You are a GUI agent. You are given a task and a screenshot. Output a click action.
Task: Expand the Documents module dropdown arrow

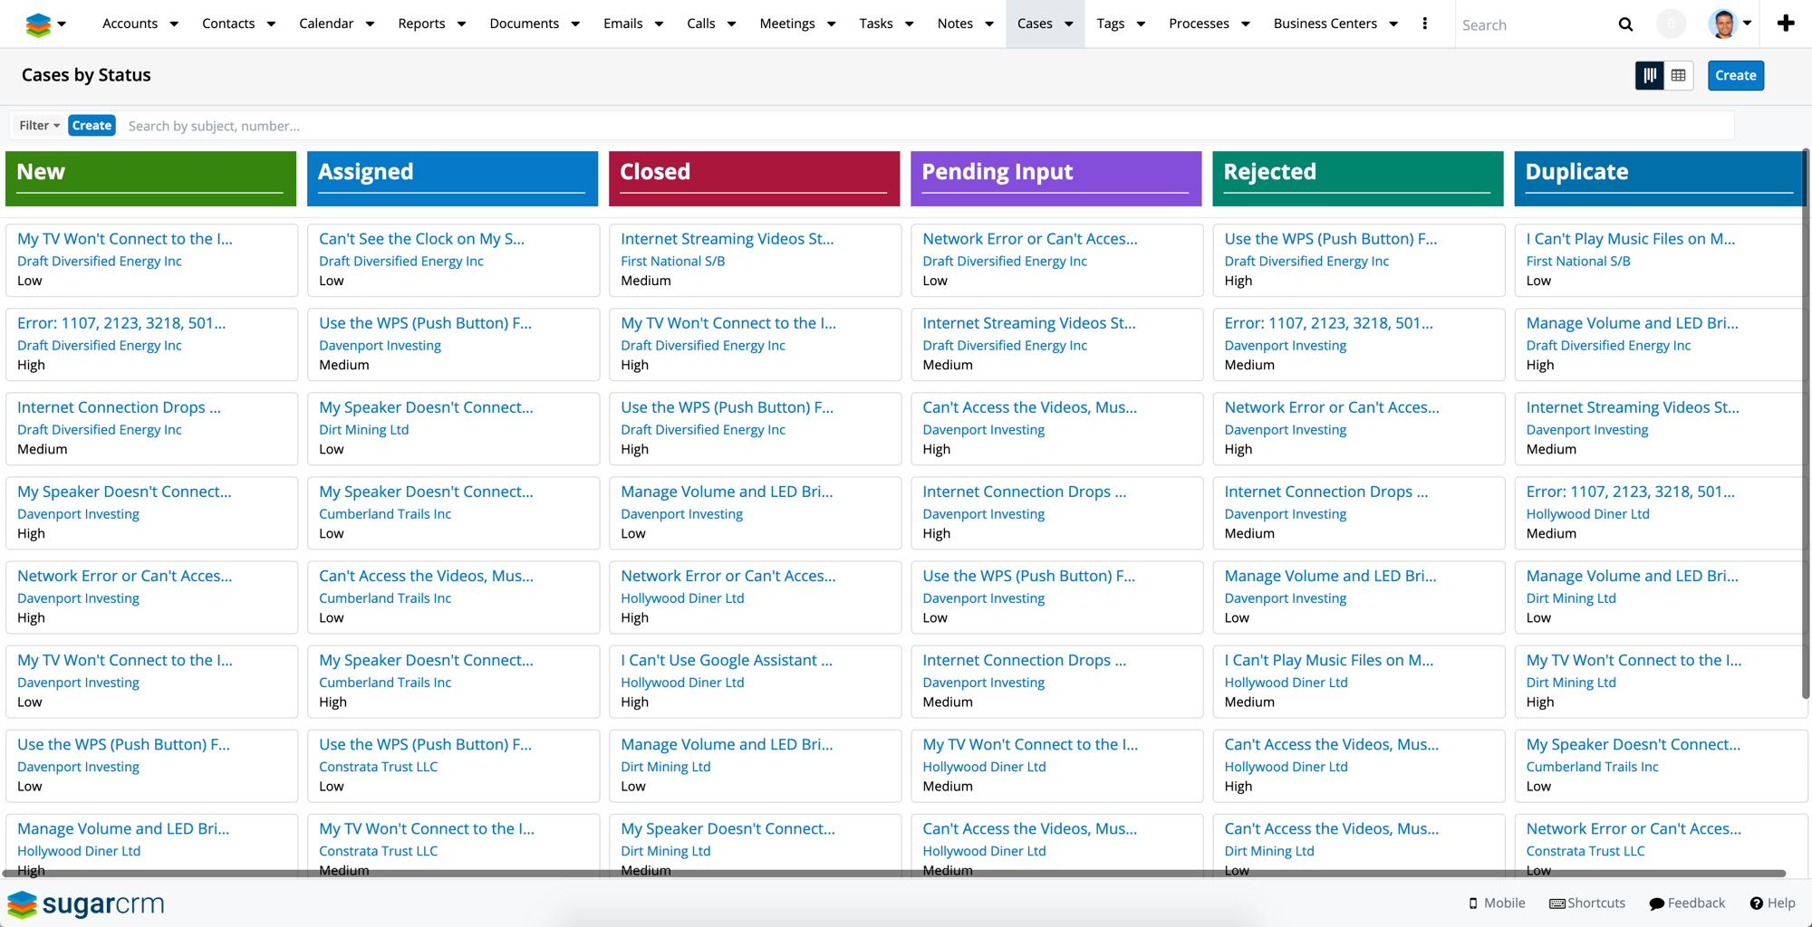coord(575,24)
